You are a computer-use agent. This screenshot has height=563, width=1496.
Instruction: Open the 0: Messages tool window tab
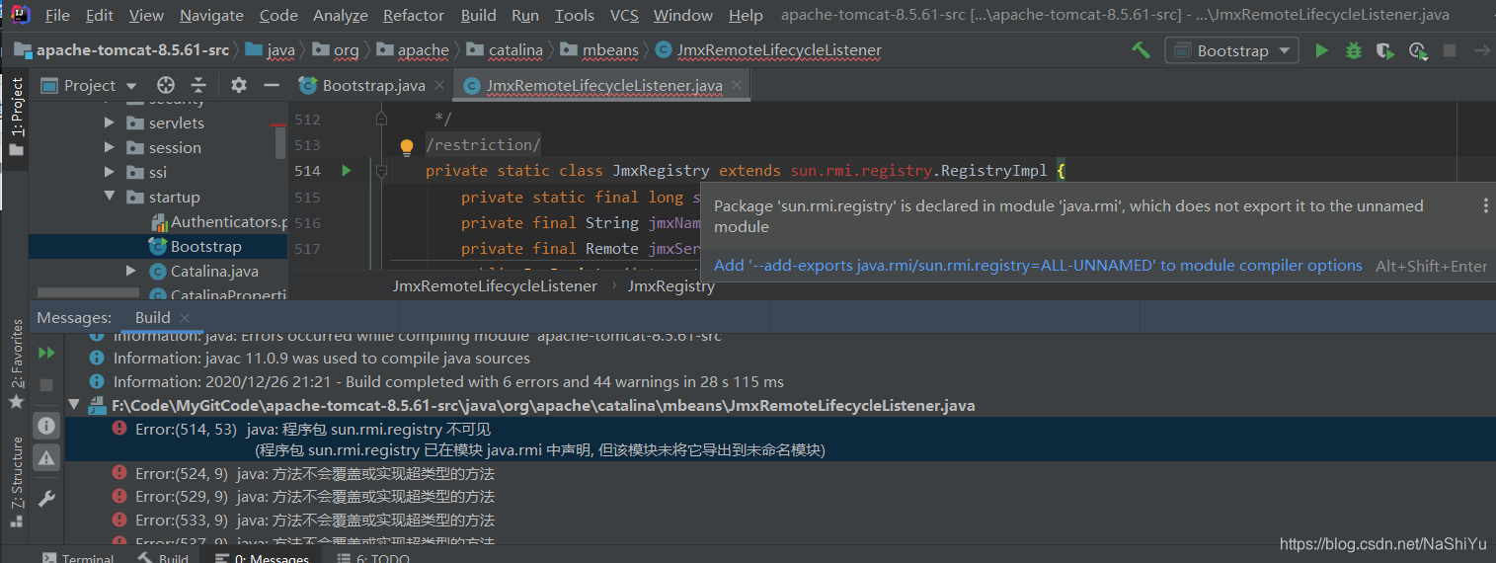[x=262, y=558]
